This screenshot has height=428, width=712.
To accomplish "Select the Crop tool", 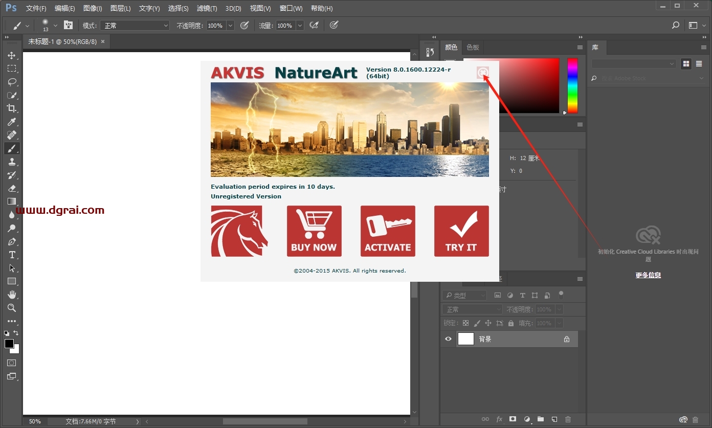I will [x=11, y=108].
